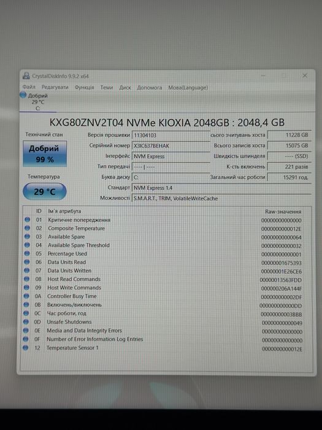Select the Data Units Written attribute name

click(69, 271)
